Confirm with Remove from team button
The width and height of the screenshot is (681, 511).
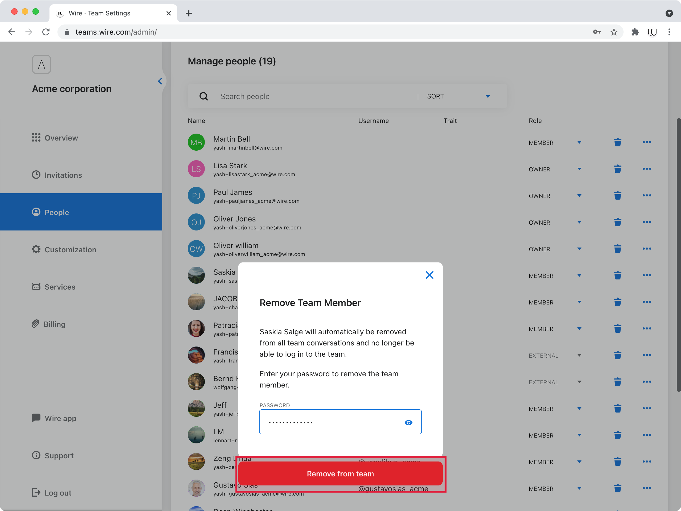pos(340,473)
